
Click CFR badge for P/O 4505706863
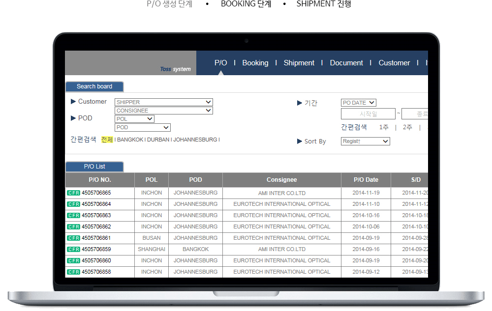[74, 216]
